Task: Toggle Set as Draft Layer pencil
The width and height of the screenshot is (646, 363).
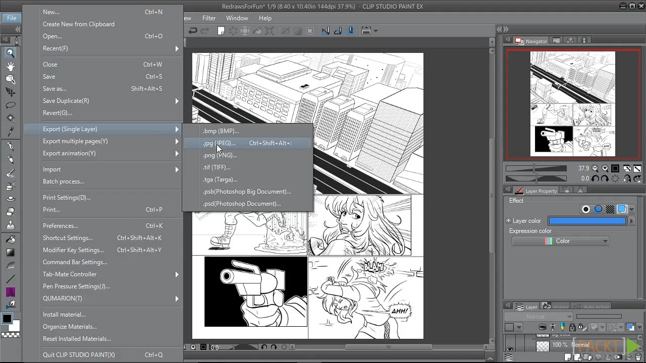Action: click(x=563, y=328)
